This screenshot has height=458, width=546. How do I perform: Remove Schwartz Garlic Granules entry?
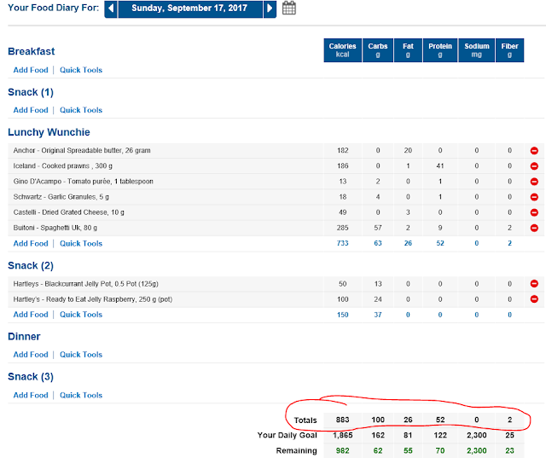534,197
